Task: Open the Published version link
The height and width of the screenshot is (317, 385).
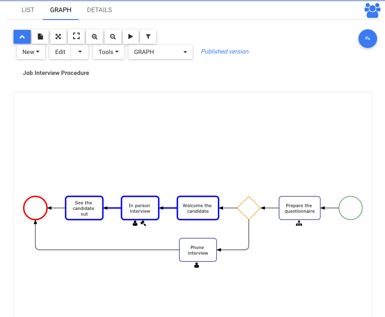Action: tap(225, 52)
